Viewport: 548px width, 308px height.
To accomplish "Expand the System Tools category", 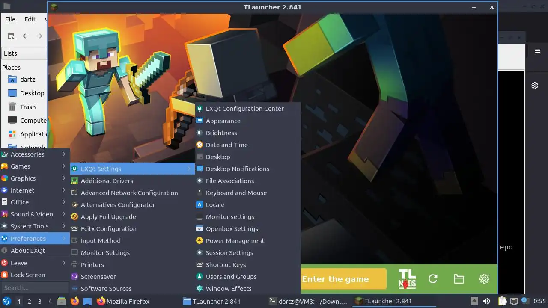I will (x=35, y=226).
